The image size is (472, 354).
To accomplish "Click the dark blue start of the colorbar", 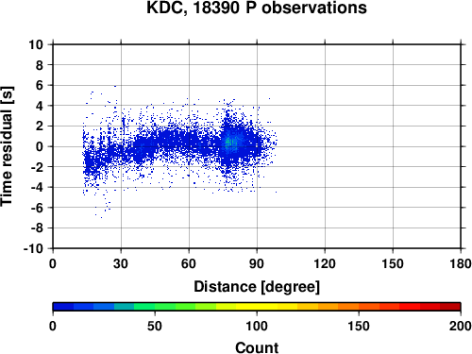I will tap(63, 307).
